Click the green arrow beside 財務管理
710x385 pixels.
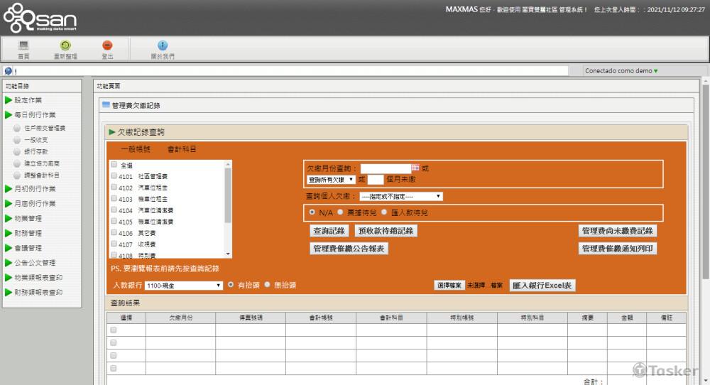(9, 233)
